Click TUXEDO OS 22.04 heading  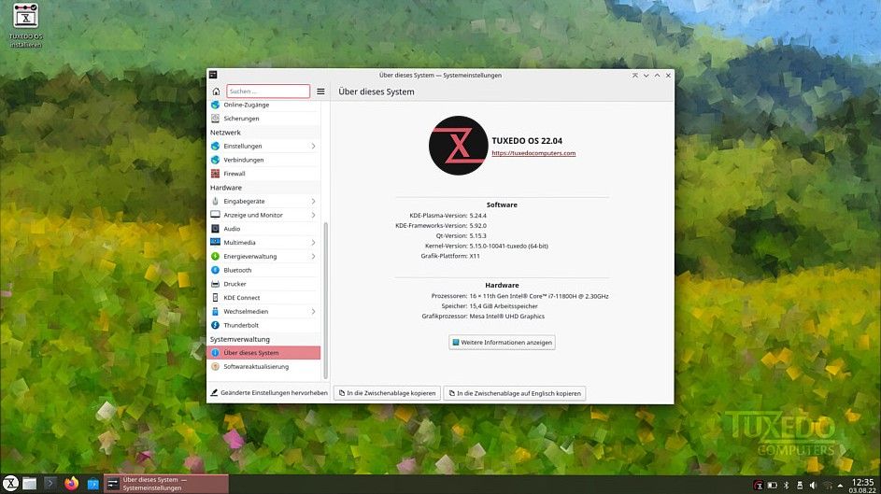tap(527, 141)
